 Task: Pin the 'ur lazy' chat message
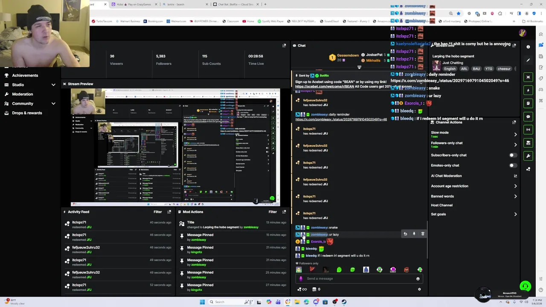coord(414,234)
